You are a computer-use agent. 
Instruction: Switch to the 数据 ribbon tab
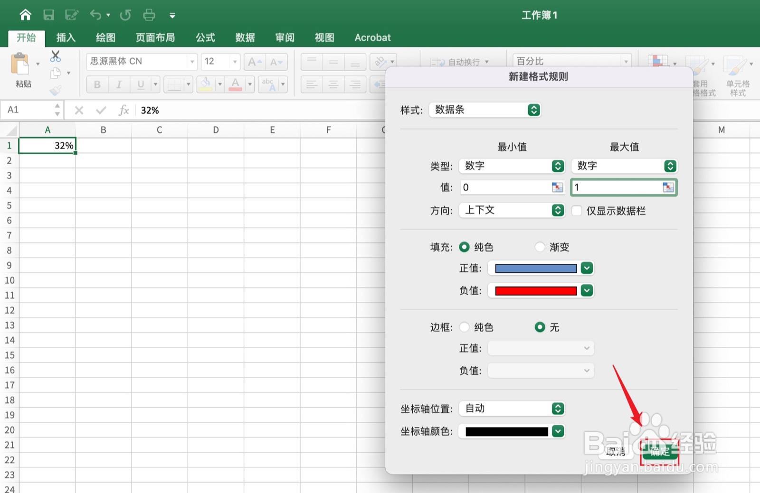tap(245, 37)
